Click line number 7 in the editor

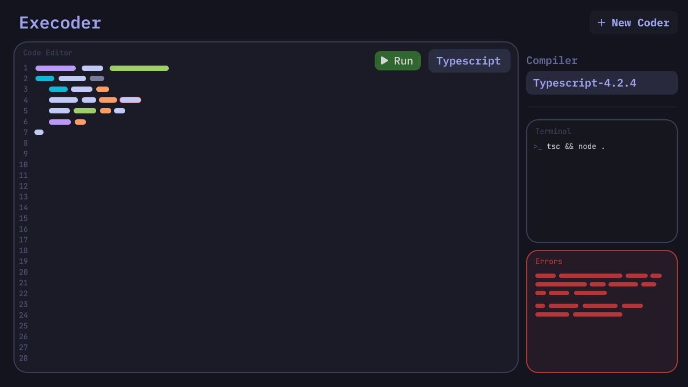25,132
